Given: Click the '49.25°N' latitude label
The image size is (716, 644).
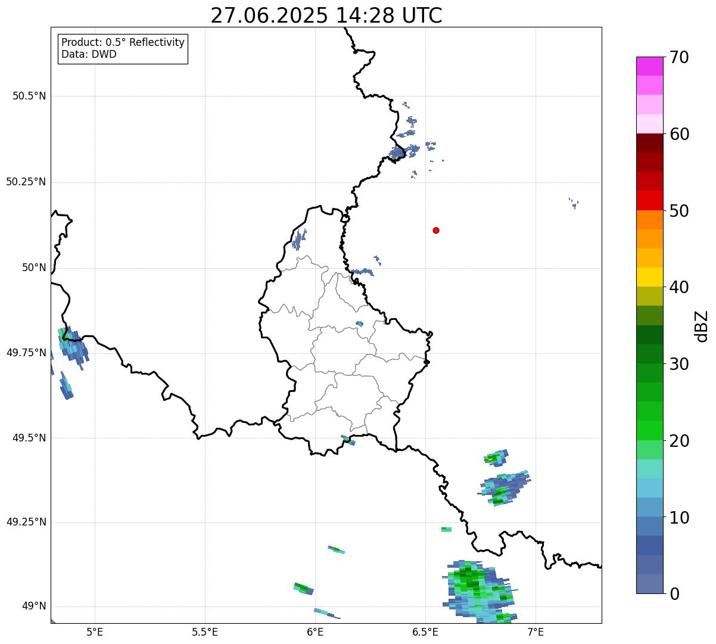Looking at the screenshot, I should (26, 522).
